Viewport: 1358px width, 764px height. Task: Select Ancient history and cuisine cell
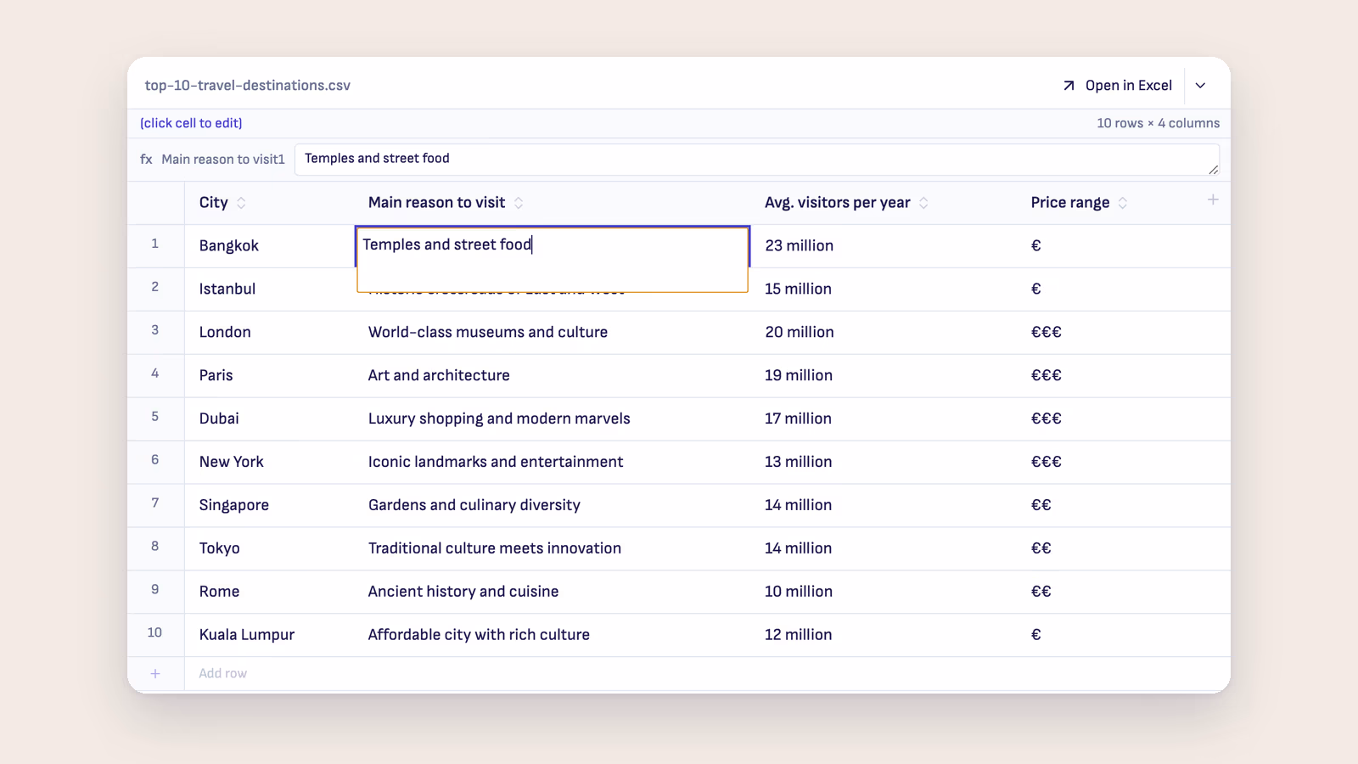(x=553, y=592)
